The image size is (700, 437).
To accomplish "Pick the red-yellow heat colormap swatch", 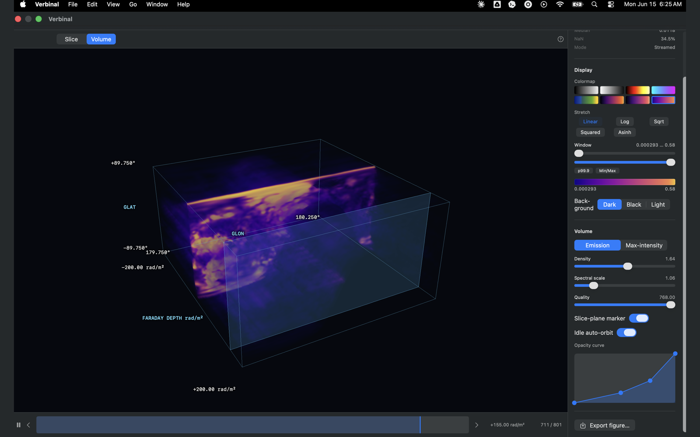I will pos(637,90).
